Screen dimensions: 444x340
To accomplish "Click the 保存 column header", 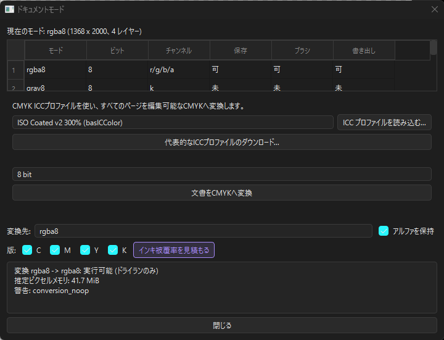I will [240, 51].
